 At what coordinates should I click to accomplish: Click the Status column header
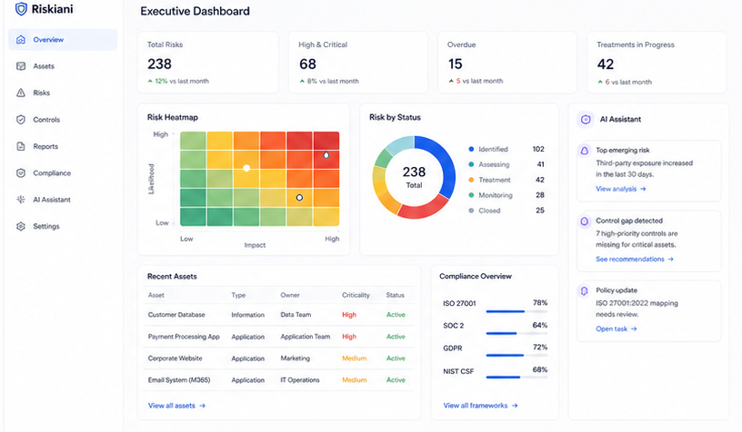coord(396,295)
